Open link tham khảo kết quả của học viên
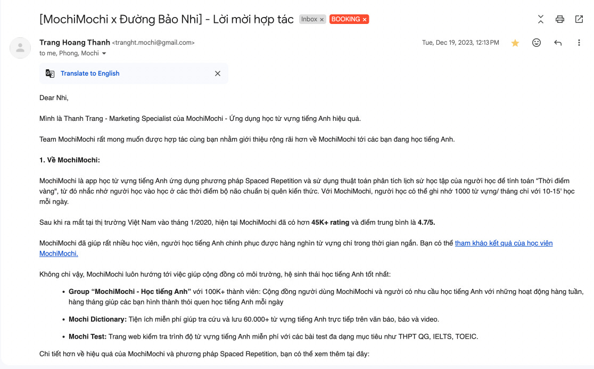 pyautogui.click(x=504, y=243)
